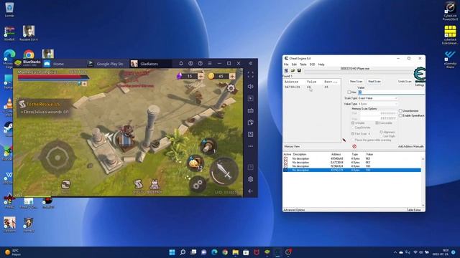Tap the game settings gear in Gladiators
Viewport: 460px width, 258px height.
231,88
